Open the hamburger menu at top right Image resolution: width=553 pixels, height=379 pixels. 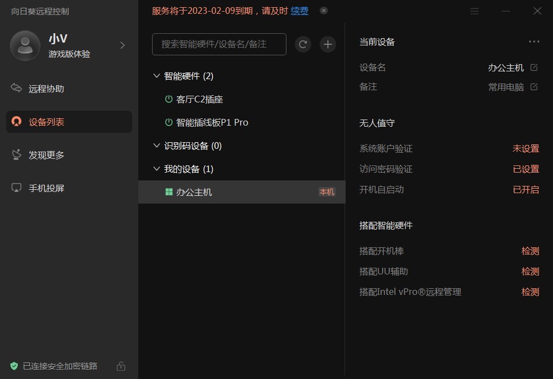[x=474, y=11]
